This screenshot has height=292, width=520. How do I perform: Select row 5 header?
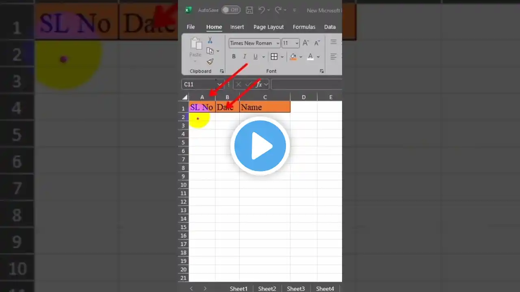coord(183,142)
